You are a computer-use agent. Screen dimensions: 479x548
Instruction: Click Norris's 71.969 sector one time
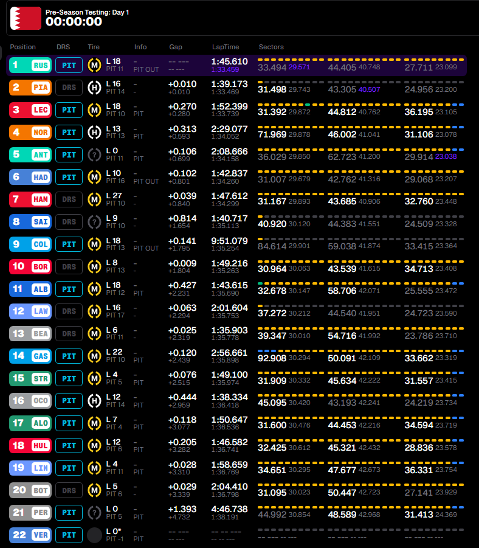[272, 134]
